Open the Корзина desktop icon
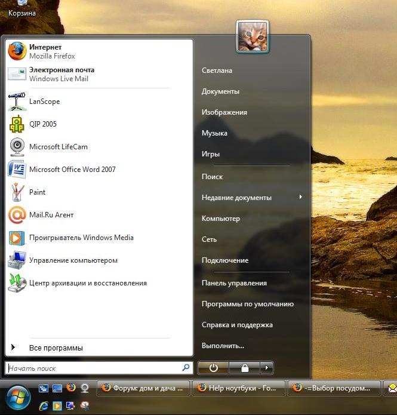 (21, 8)
